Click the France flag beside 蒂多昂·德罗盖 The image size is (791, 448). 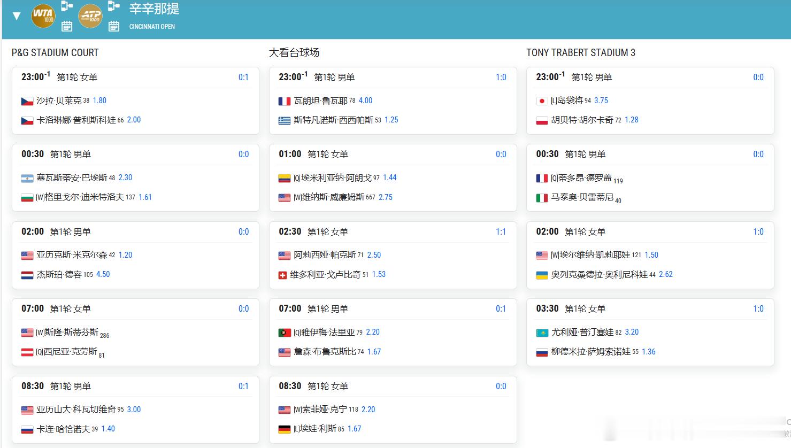pos(542,178)
